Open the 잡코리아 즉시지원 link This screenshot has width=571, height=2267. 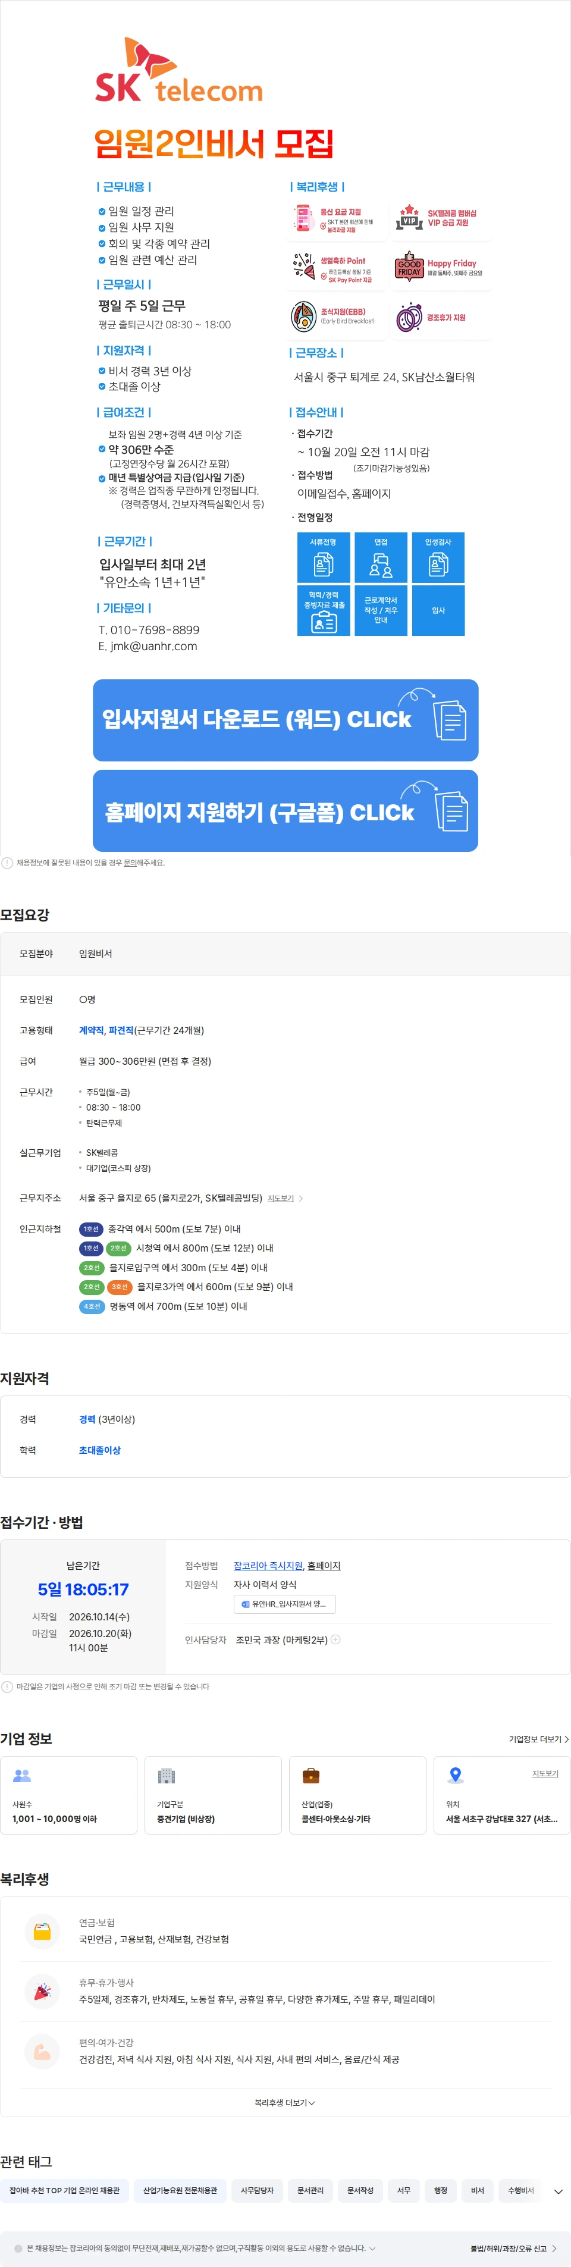pos(268,1566)
